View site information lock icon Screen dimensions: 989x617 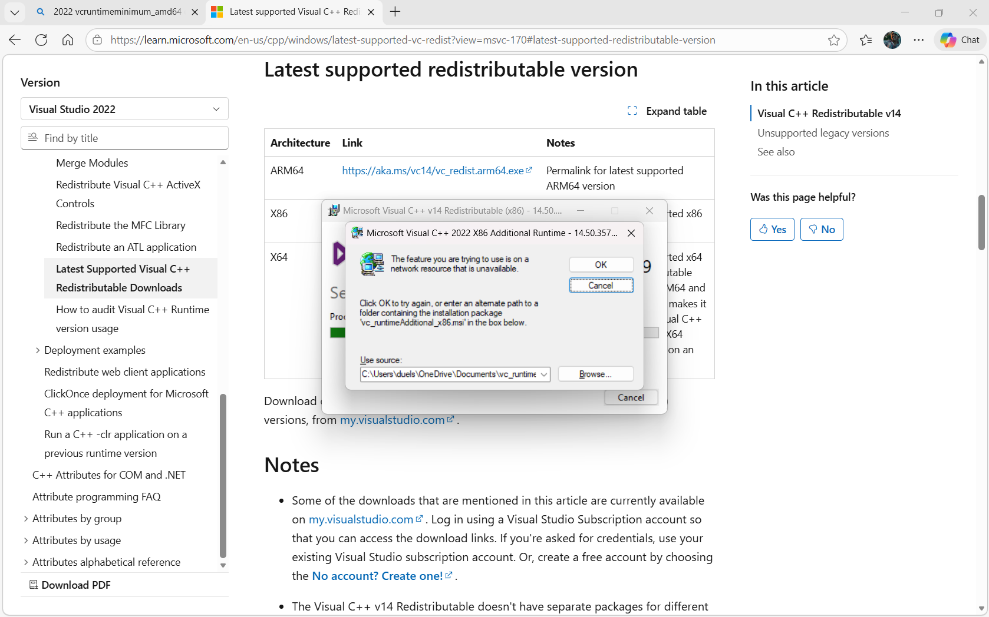97,40
